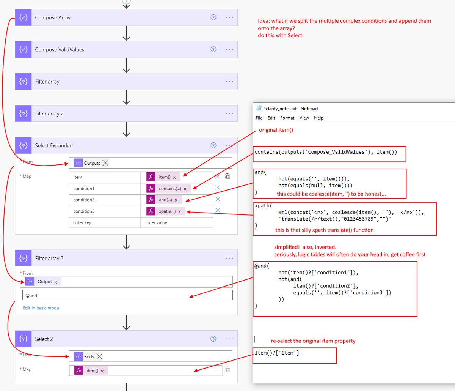The width and height of the screenshot is (455, 391).
Task: Open Edit menu in Notepad
Action: 271,118
